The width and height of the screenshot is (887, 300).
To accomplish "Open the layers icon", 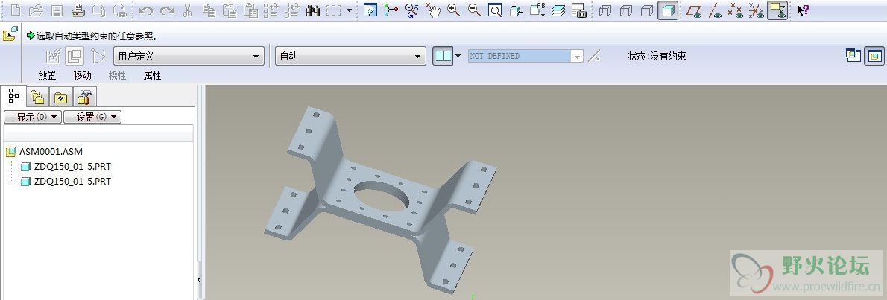I will click(558, 10).
